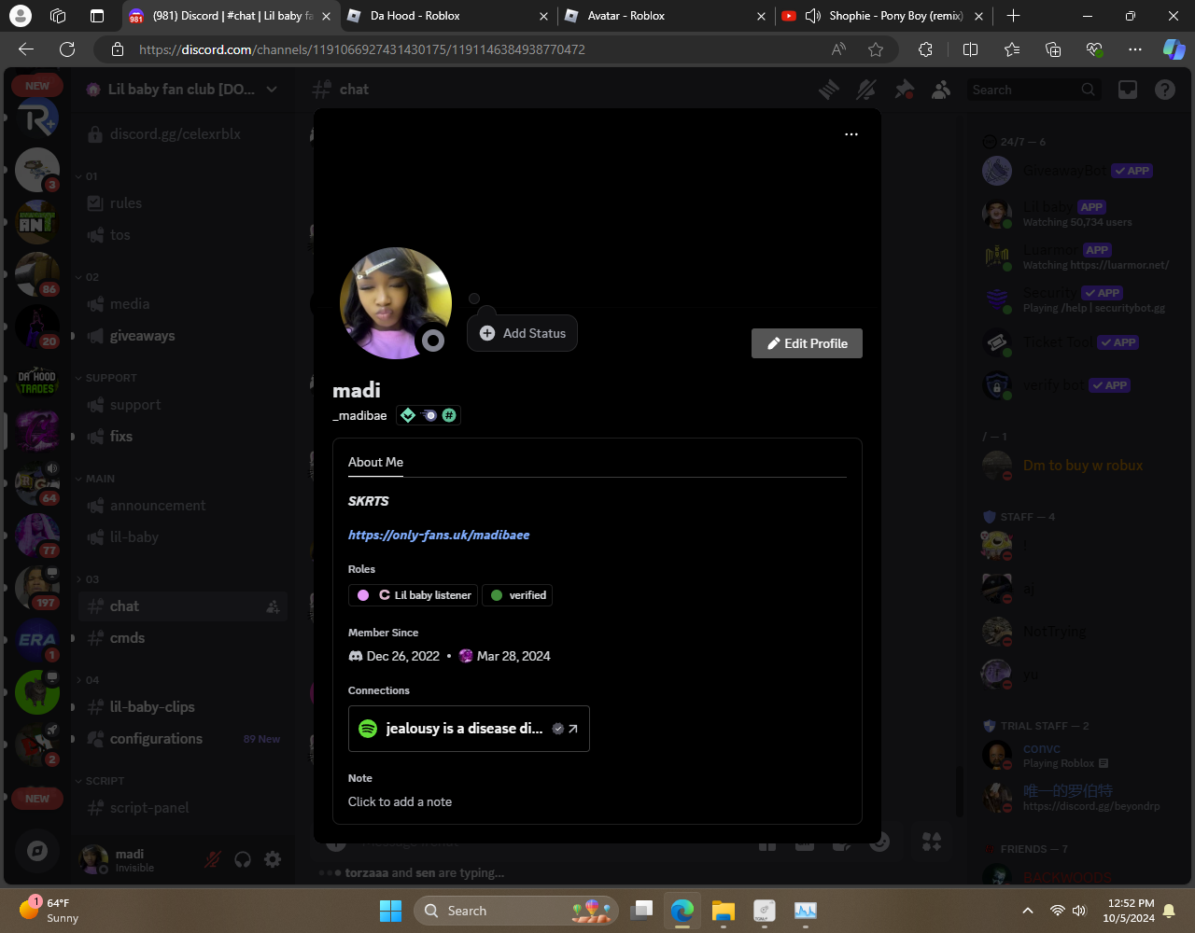
Task: Open pinned messages icon
Action: 904,90
